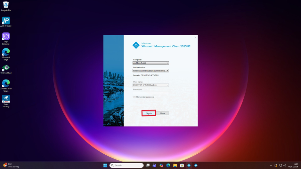Select the XProtect Web Client desktop shortcut
Image resolution: width=301 pixels, height=169 pixels.
pos(6,86)
